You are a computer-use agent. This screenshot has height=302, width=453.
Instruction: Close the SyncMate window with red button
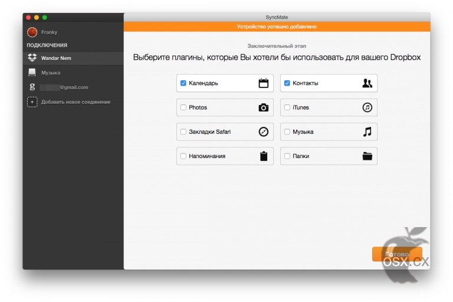point(28,17)
